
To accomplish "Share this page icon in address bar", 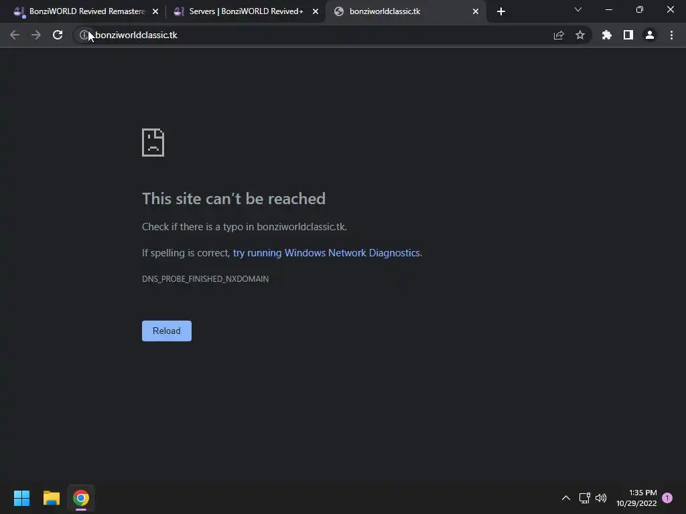I will [x=559, y=35].
